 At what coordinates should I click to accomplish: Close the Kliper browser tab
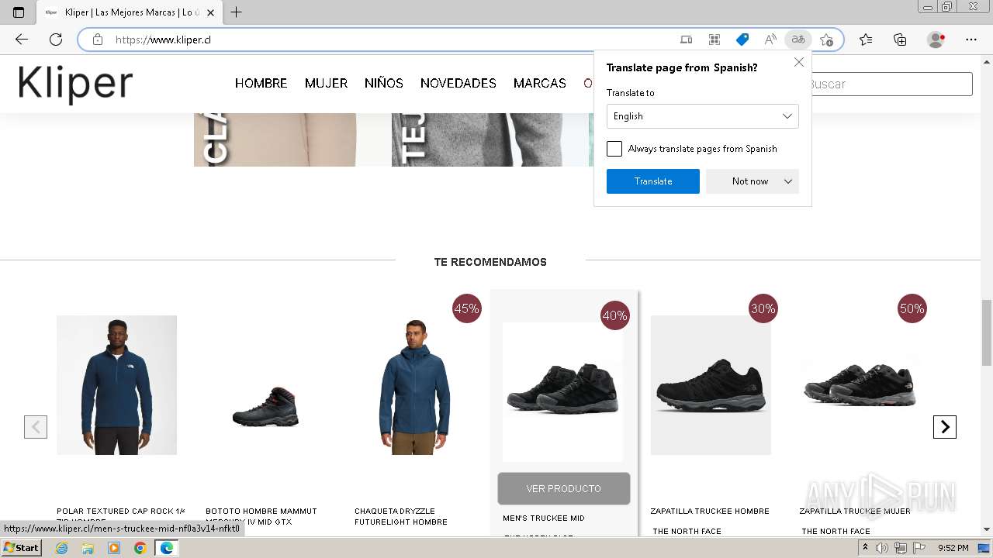click(x=210, y=12)
